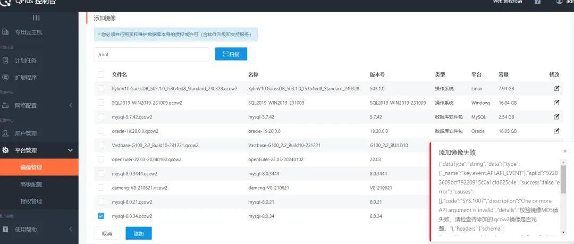
Task: Click the 容量 column header
Action: tap(503, 74)
